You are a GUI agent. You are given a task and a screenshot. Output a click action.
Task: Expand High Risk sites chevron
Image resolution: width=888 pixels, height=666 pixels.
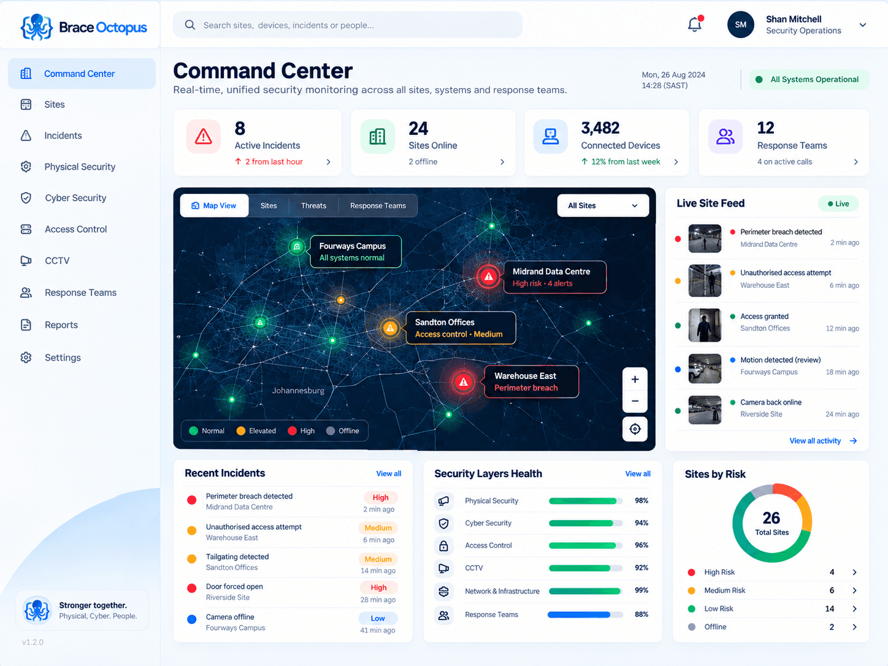point(854,572)
